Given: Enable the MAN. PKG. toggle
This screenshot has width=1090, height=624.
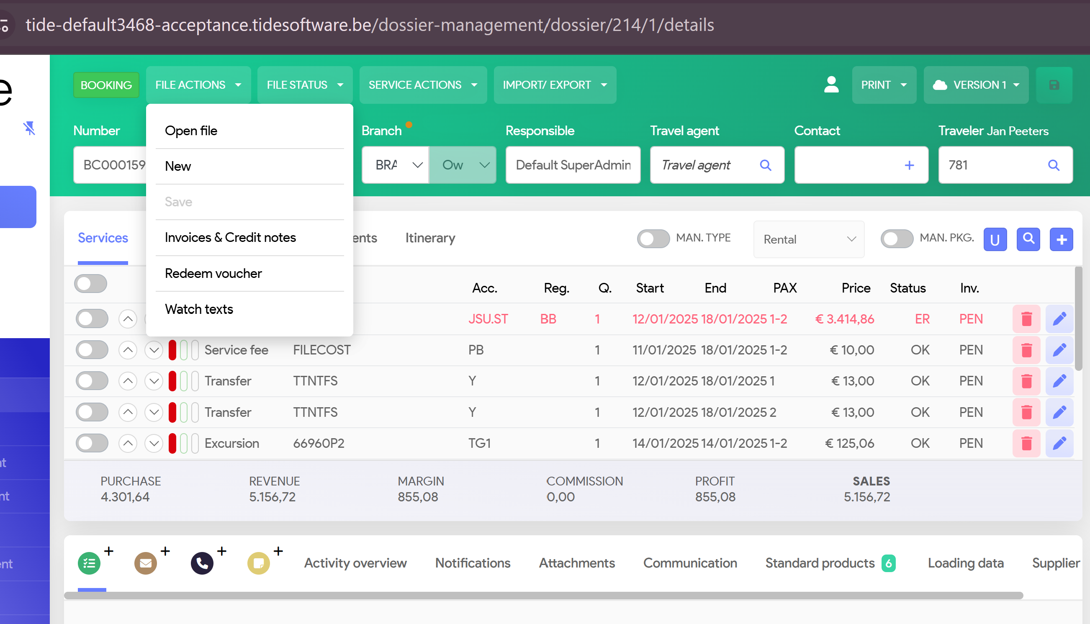Looking at the screenshot, I should (x=897, y=239).
